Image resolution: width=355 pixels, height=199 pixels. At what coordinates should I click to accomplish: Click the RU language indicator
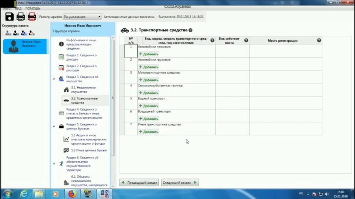tap(301, 193)
